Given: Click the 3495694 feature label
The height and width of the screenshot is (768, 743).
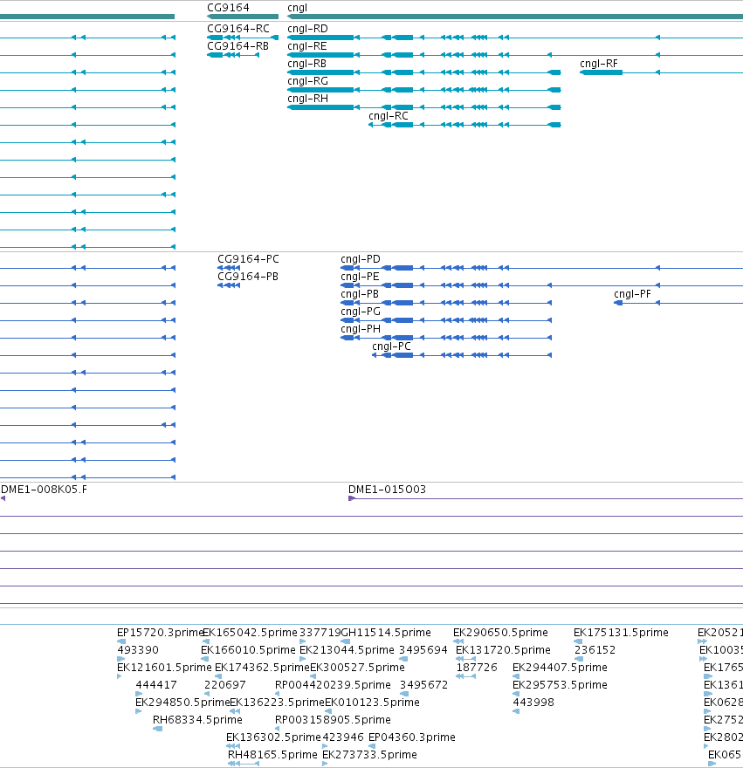Looking at the screenshot, I should (x=423, y=650).
